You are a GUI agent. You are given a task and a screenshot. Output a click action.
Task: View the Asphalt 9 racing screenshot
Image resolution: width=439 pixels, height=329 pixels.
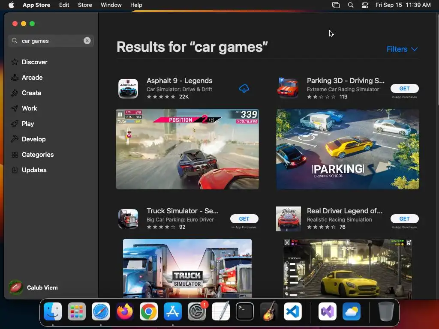tap(187, 149)
